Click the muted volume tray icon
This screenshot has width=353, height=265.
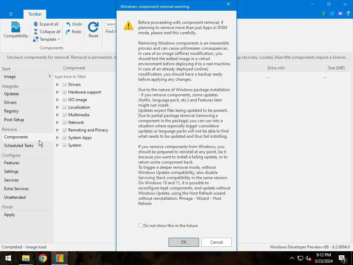click(x=309, y=258)
